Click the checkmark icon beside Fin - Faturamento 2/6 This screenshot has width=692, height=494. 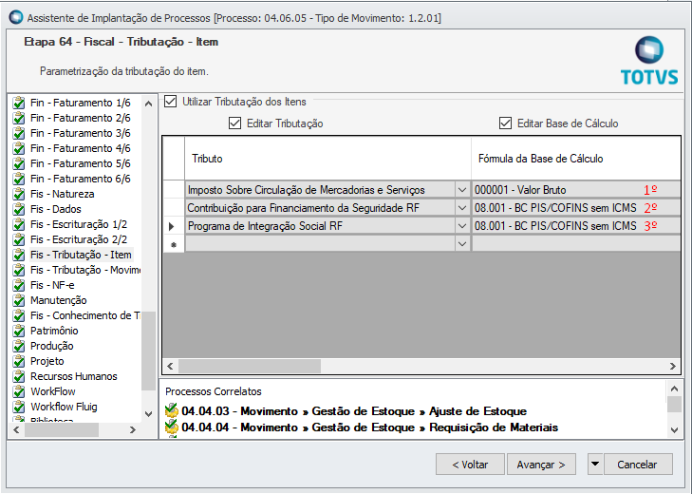(19, 118)
